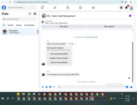Send quick response 'In talks. I'll let you know.'

pyautogui.click(x=59, y=58)
